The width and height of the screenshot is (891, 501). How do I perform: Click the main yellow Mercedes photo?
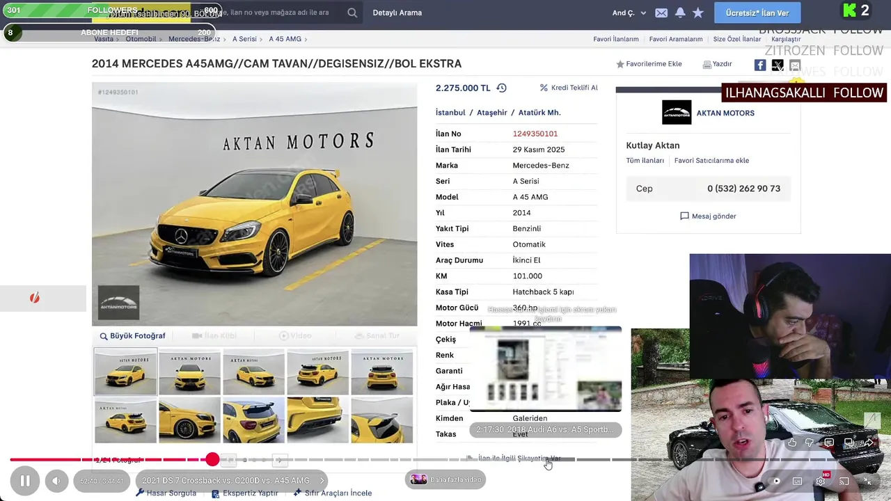pyautogui.click(x=255, y=205)
